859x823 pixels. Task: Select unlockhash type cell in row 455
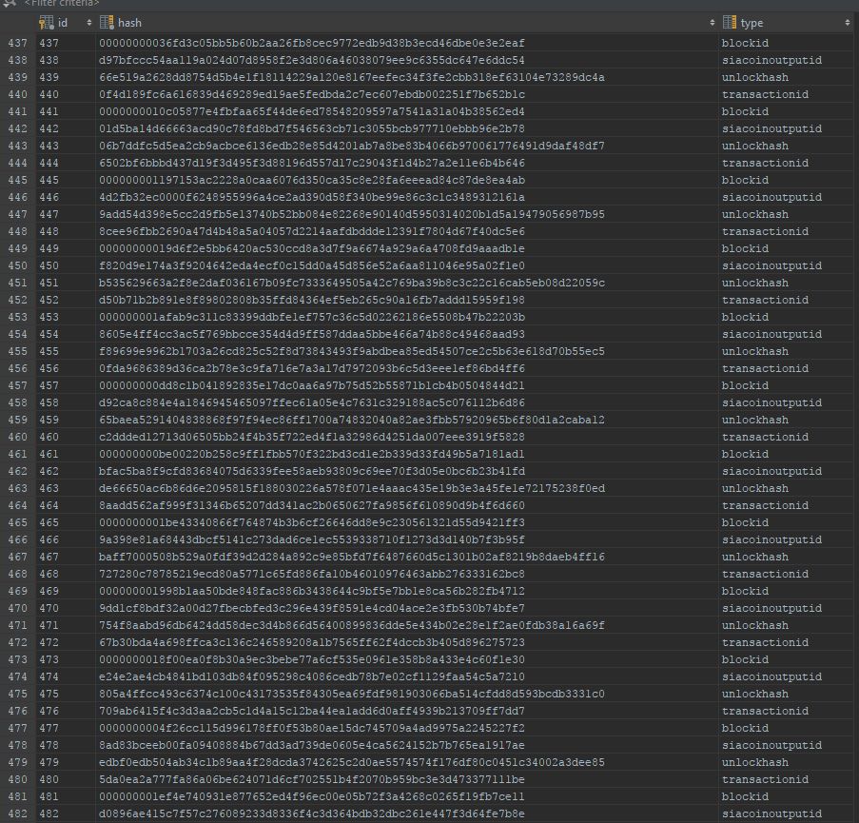click(786, 351)
